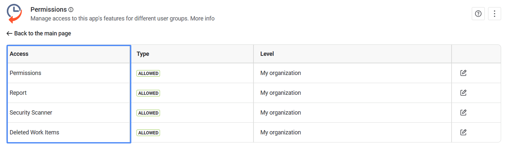
Task: Open the More info link
Action: coord(202,18)
